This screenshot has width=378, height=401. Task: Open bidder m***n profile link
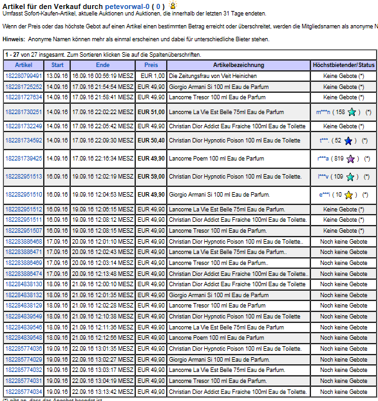point(323,112)
